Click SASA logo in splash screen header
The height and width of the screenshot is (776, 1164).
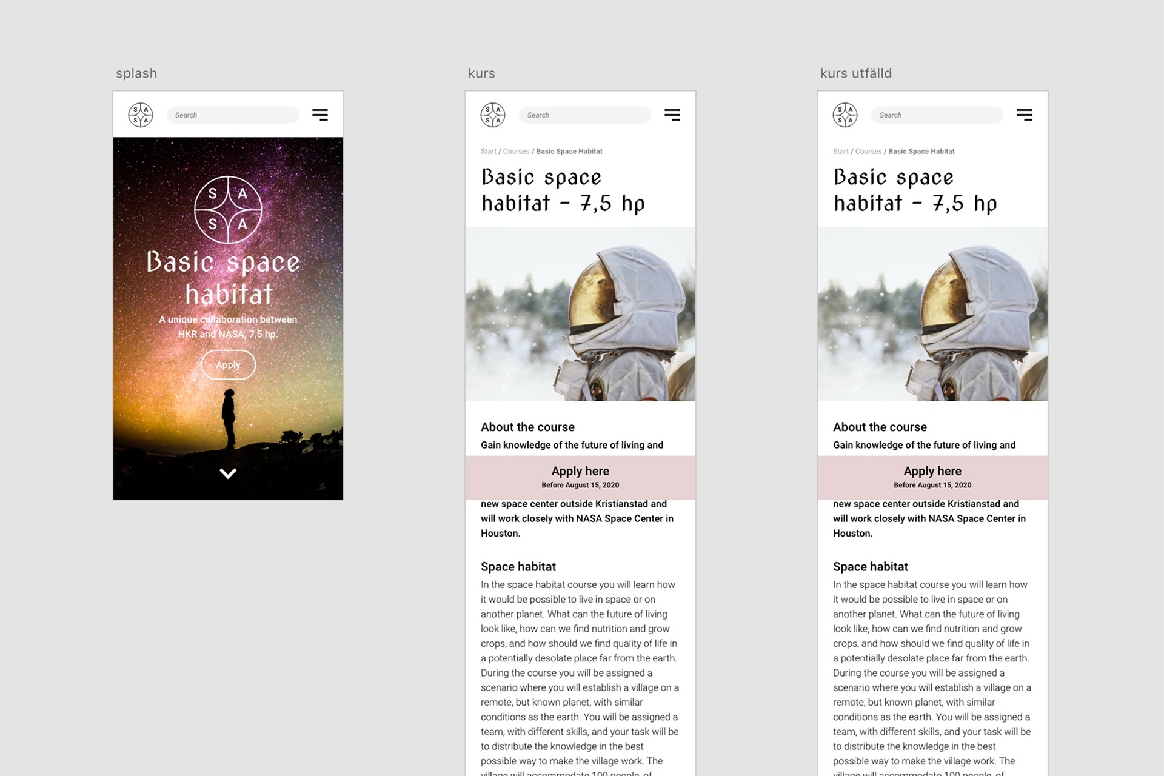click(x=140, y=115)
